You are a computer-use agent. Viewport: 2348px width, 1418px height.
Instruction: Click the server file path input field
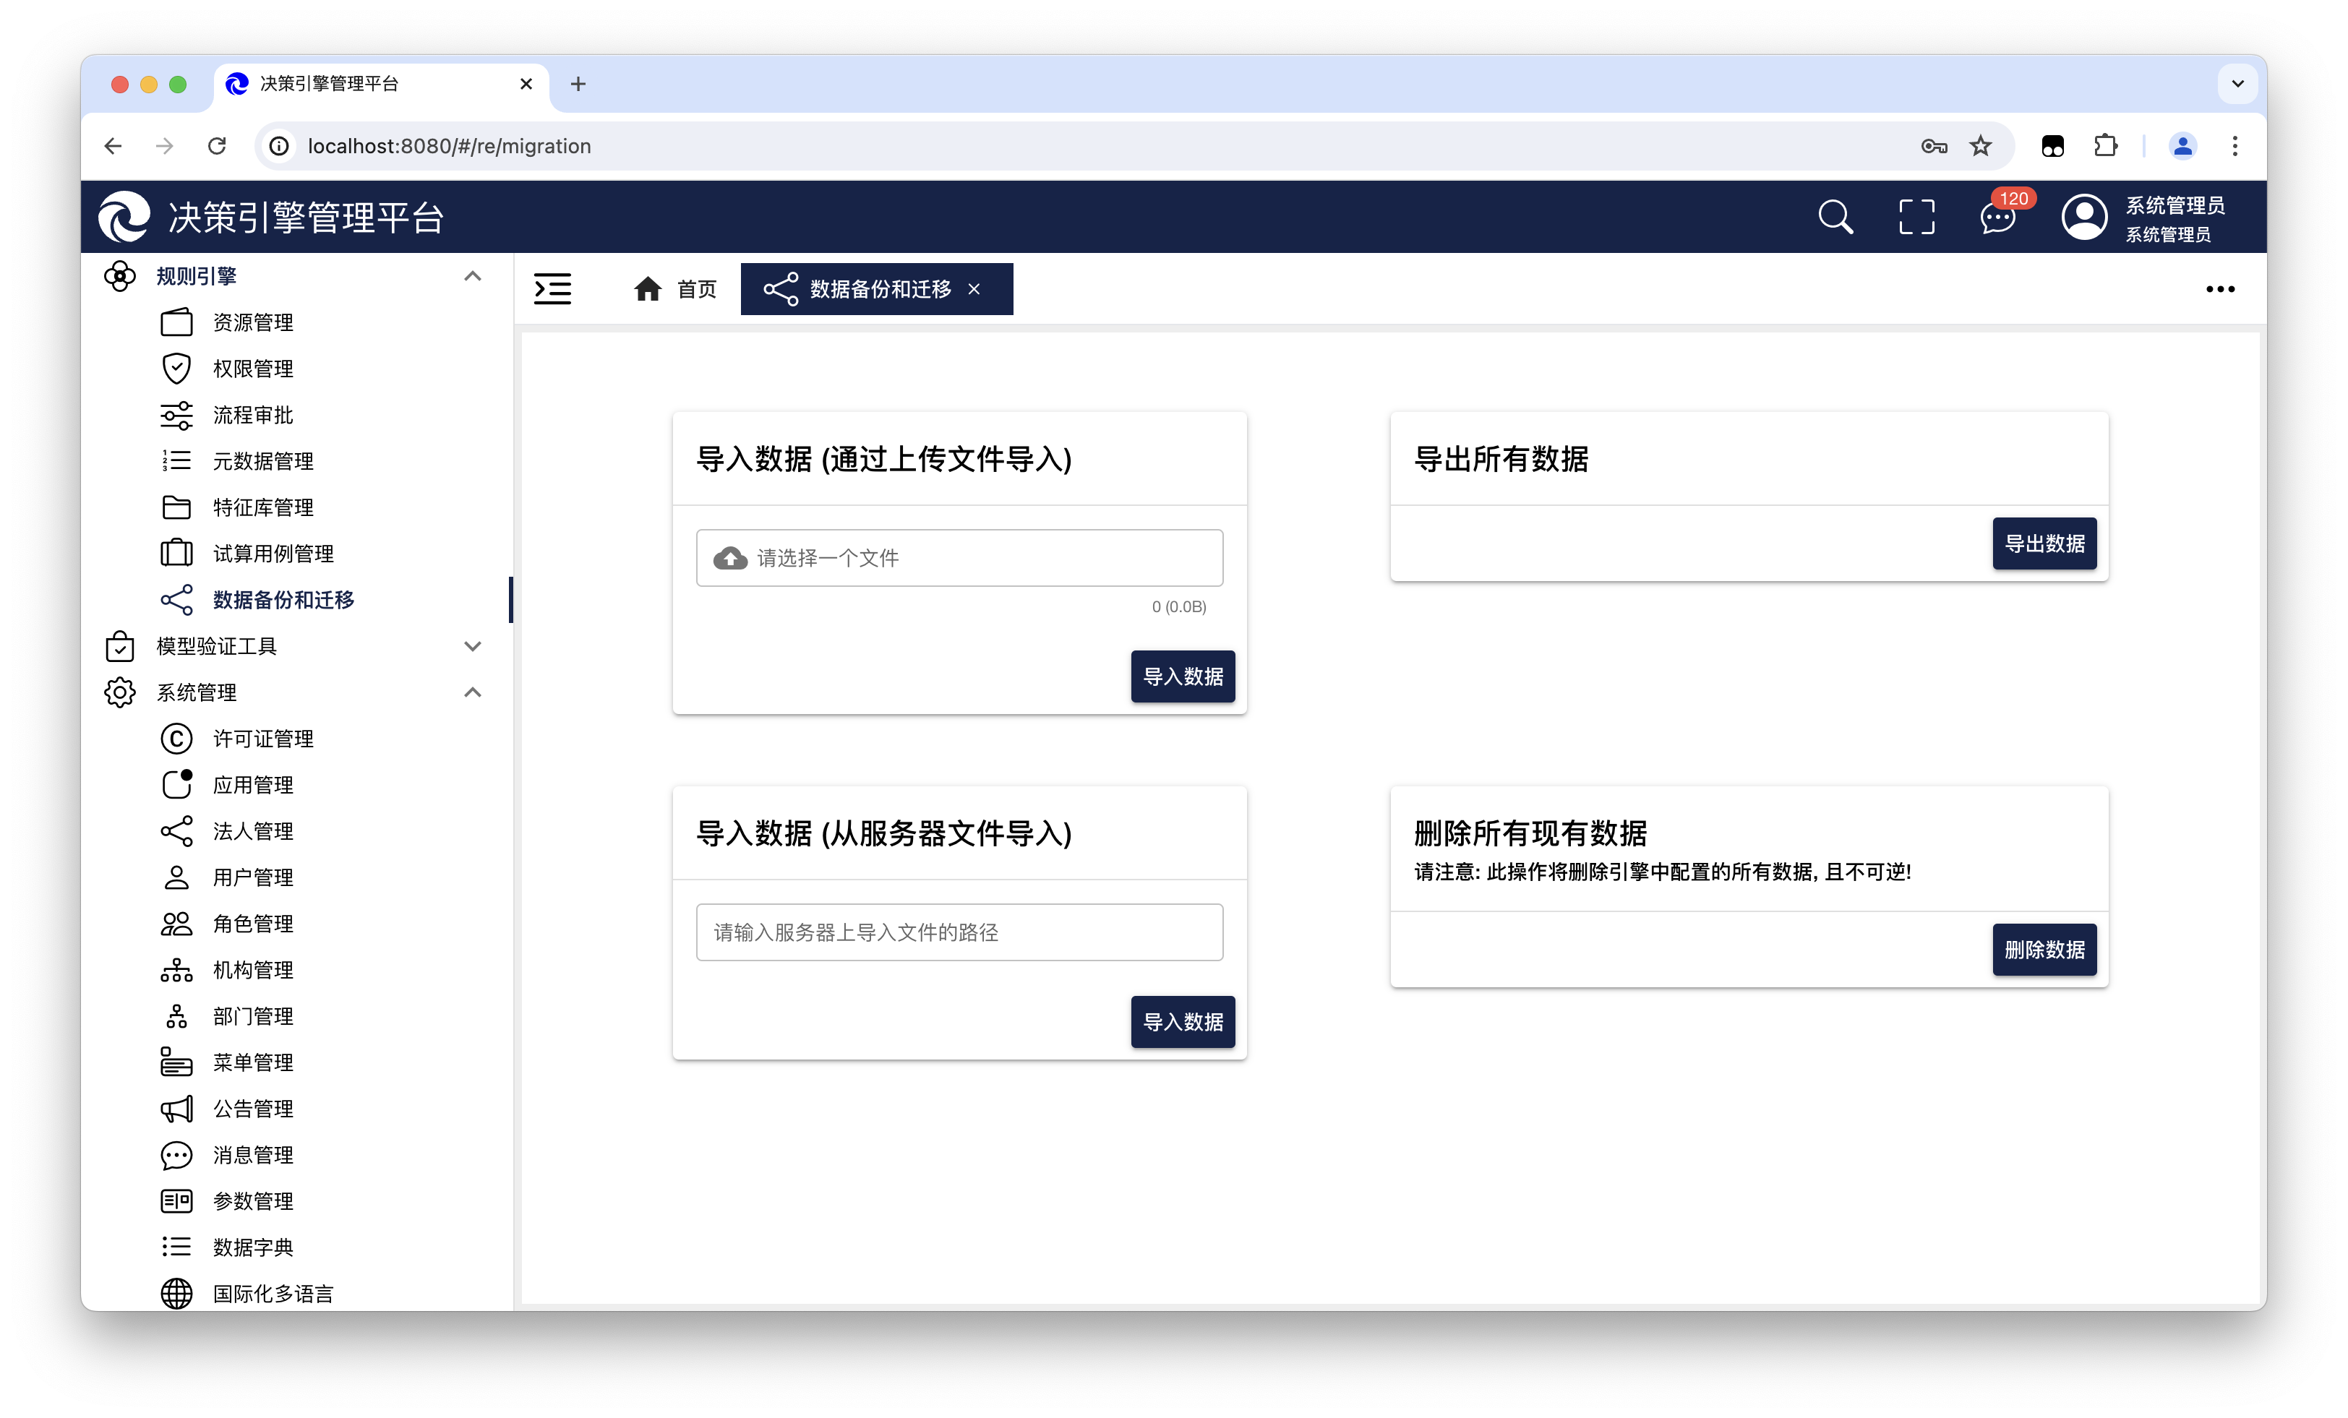(959, 933)
